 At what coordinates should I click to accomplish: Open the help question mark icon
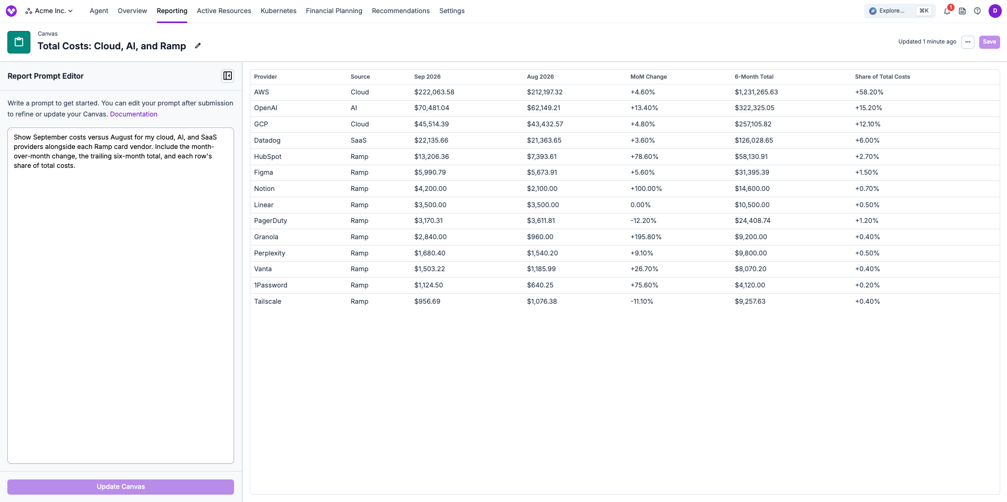click(x=977, y=10)
